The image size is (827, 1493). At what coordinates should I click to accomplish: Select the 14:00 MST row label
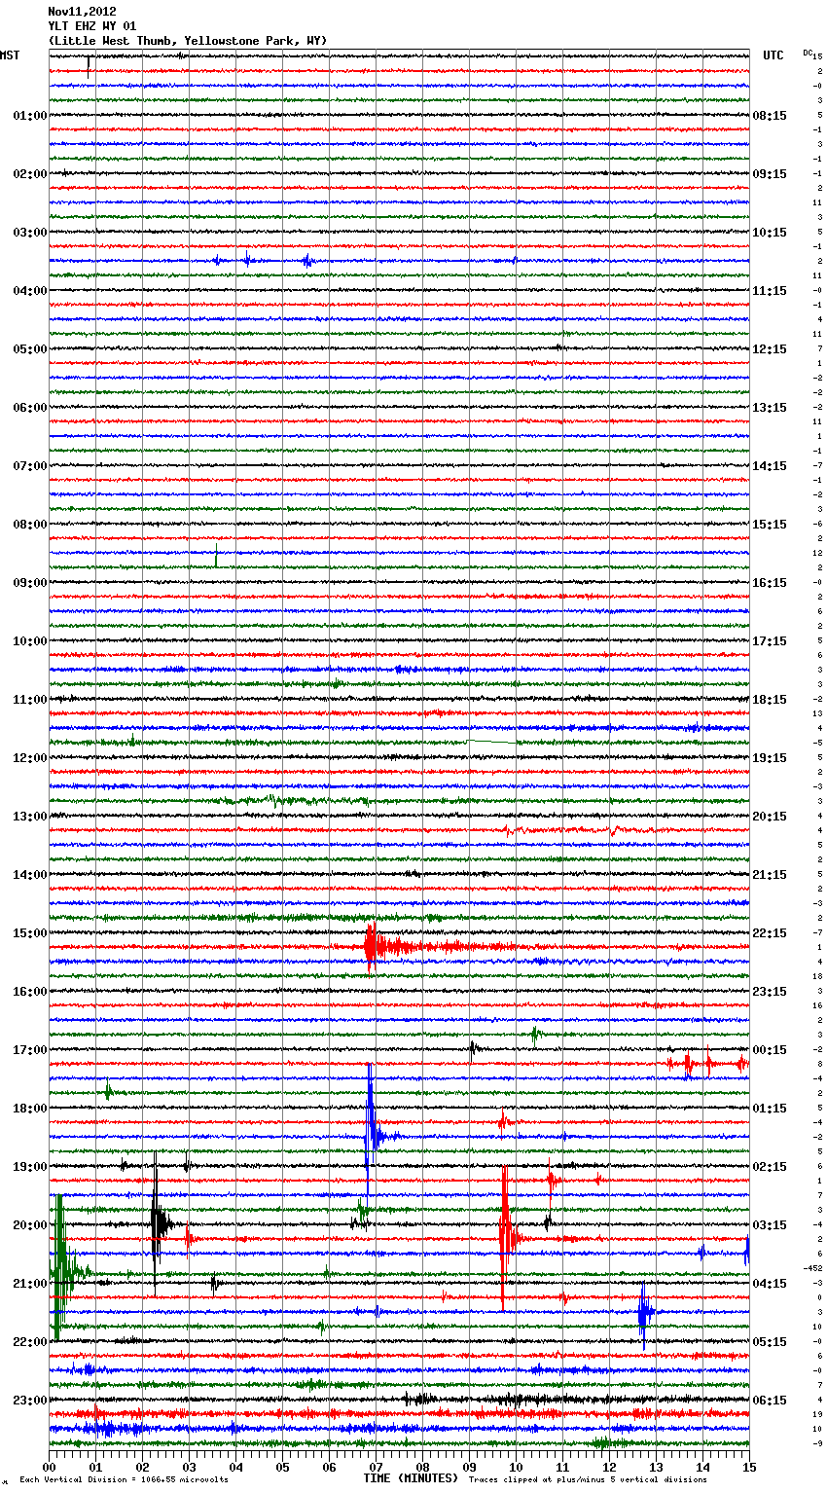pyautogui.click(x=29, y=875)
